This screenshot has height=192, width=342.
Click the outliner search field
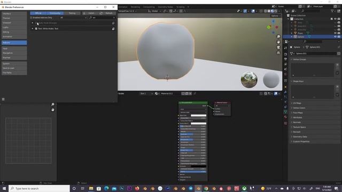pyautogui.click(x=310, y=11)
